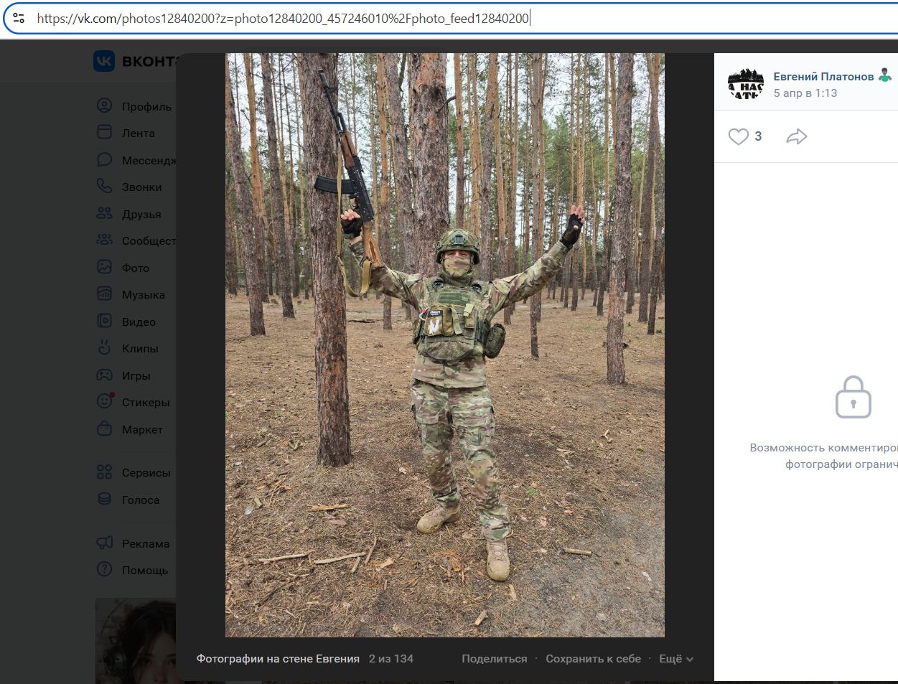This screenshot has height=684, width=898.
Task: Open the Друзья friends icon
Action: click(x=105, y=214)
